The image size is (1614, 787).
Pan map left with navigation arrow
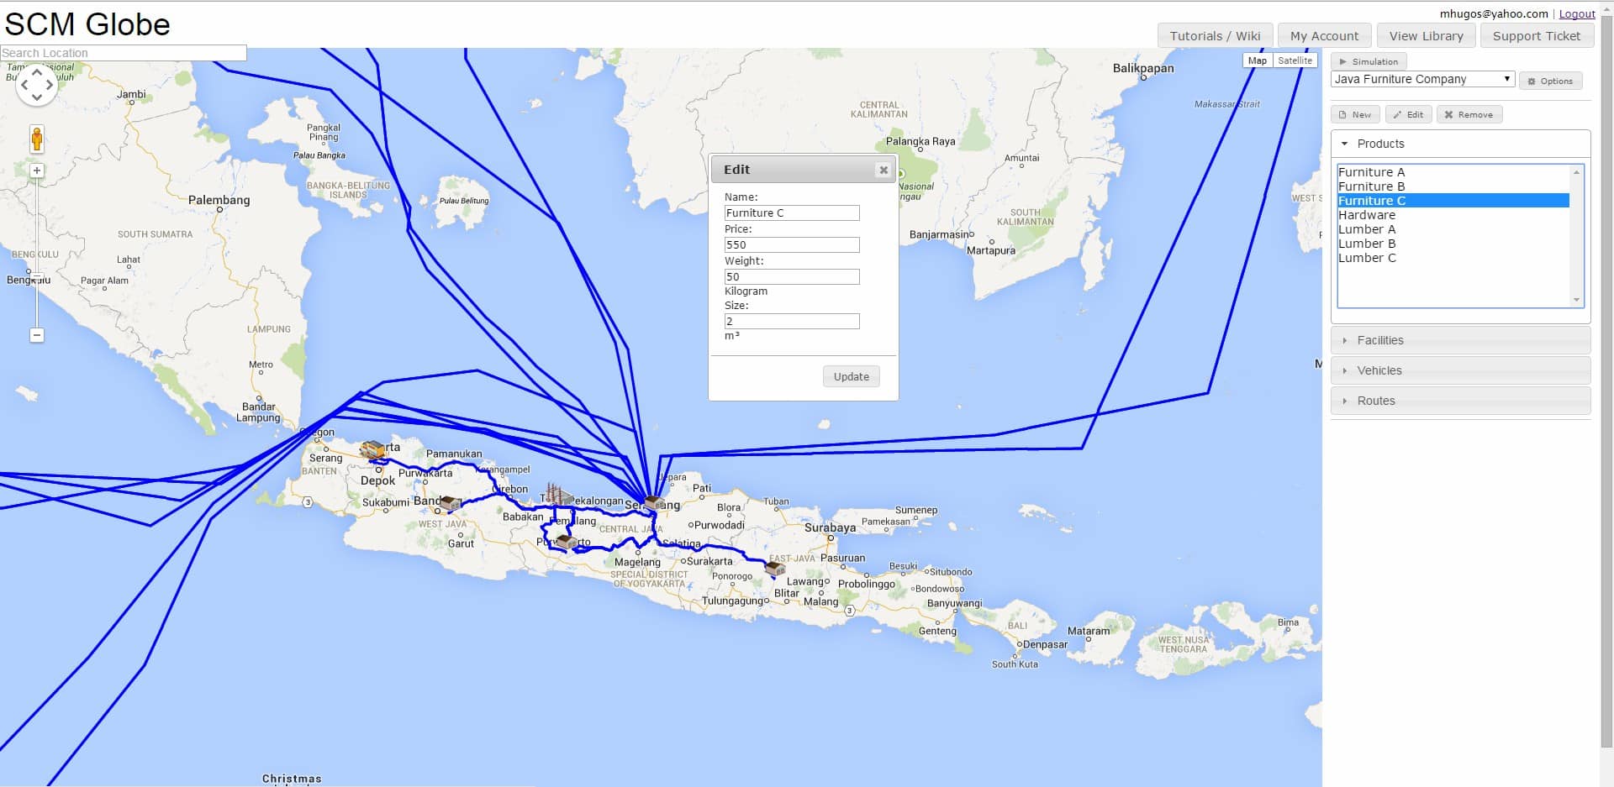click(x=24, y=85)
